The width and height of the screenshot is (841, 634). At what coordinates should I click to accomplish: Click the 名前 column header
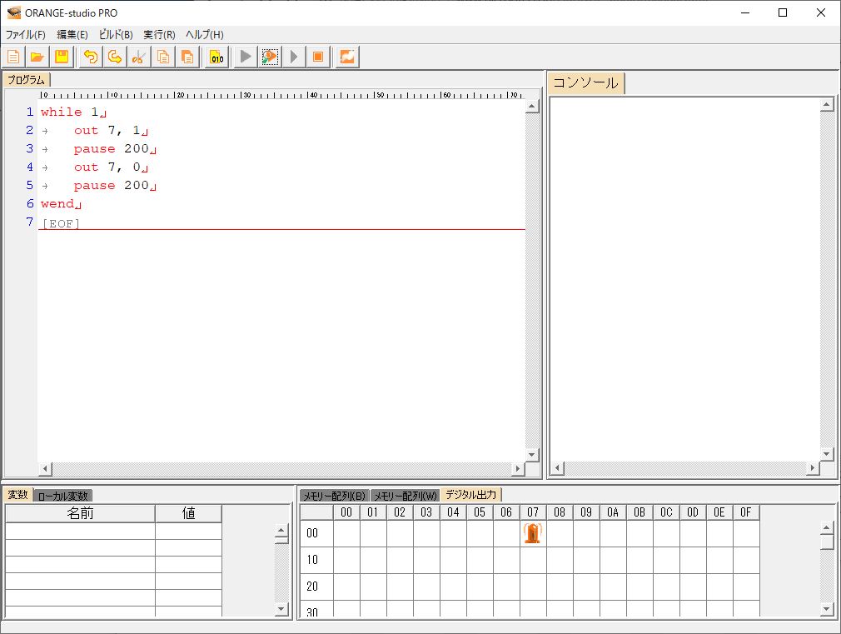[81, 513]
